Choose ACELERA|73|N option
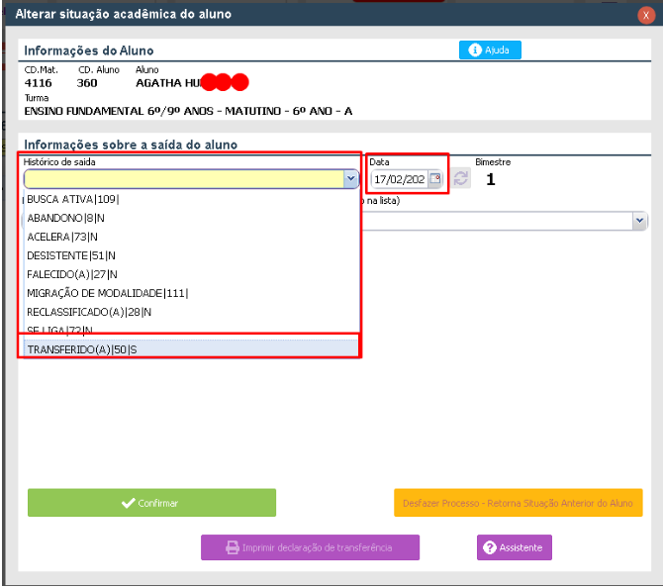 (60, 237)
